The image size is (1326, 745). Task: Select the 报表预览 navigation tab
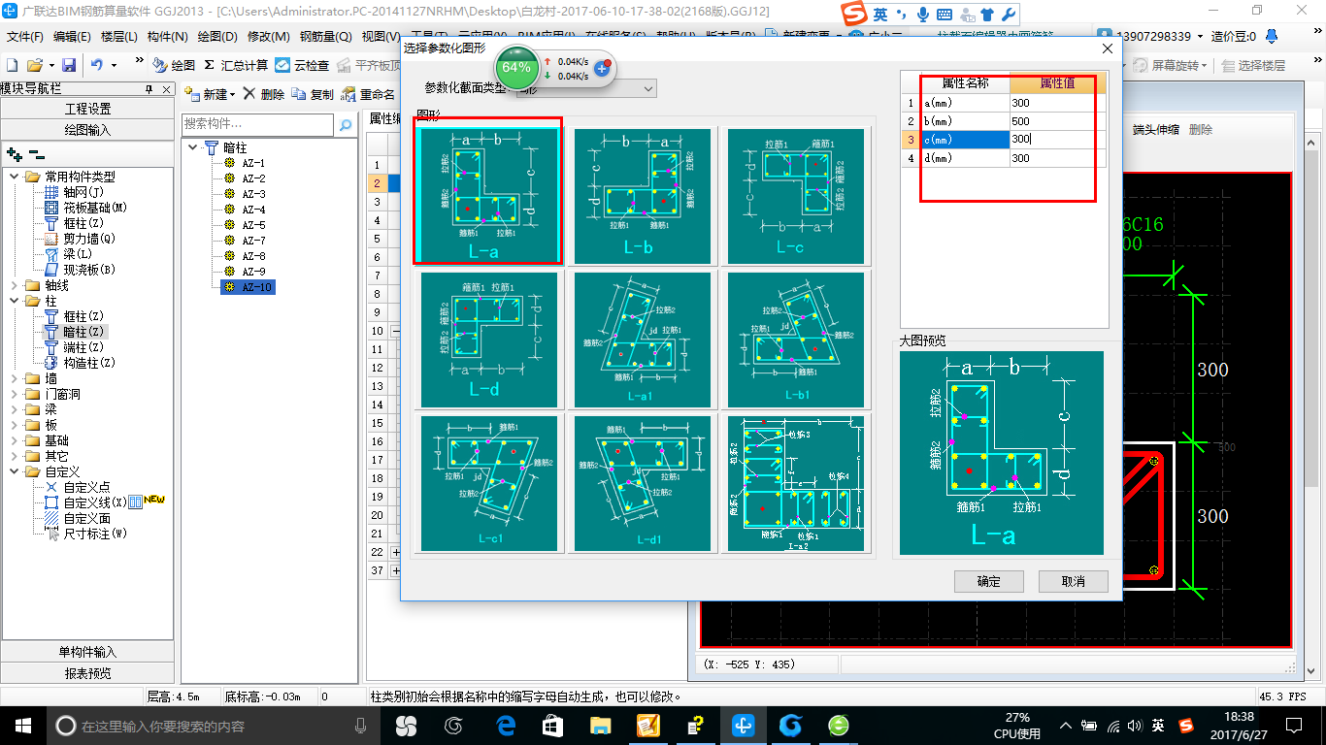(87, 673)
